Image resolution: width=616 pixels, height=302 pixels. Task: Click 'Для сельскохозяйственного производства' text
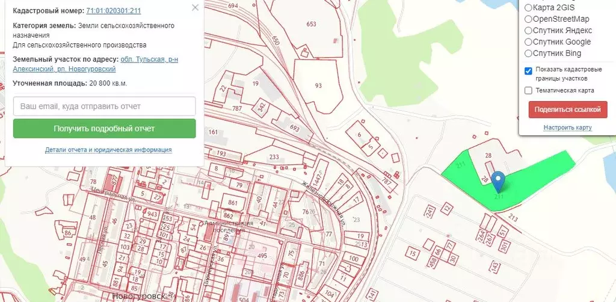pyautogui.click(x=80, y=45)
